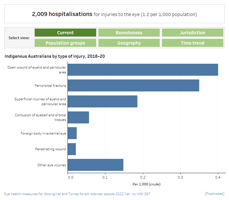
Task: Click the Penetrating wound axis label
Action: coord(50,149)
